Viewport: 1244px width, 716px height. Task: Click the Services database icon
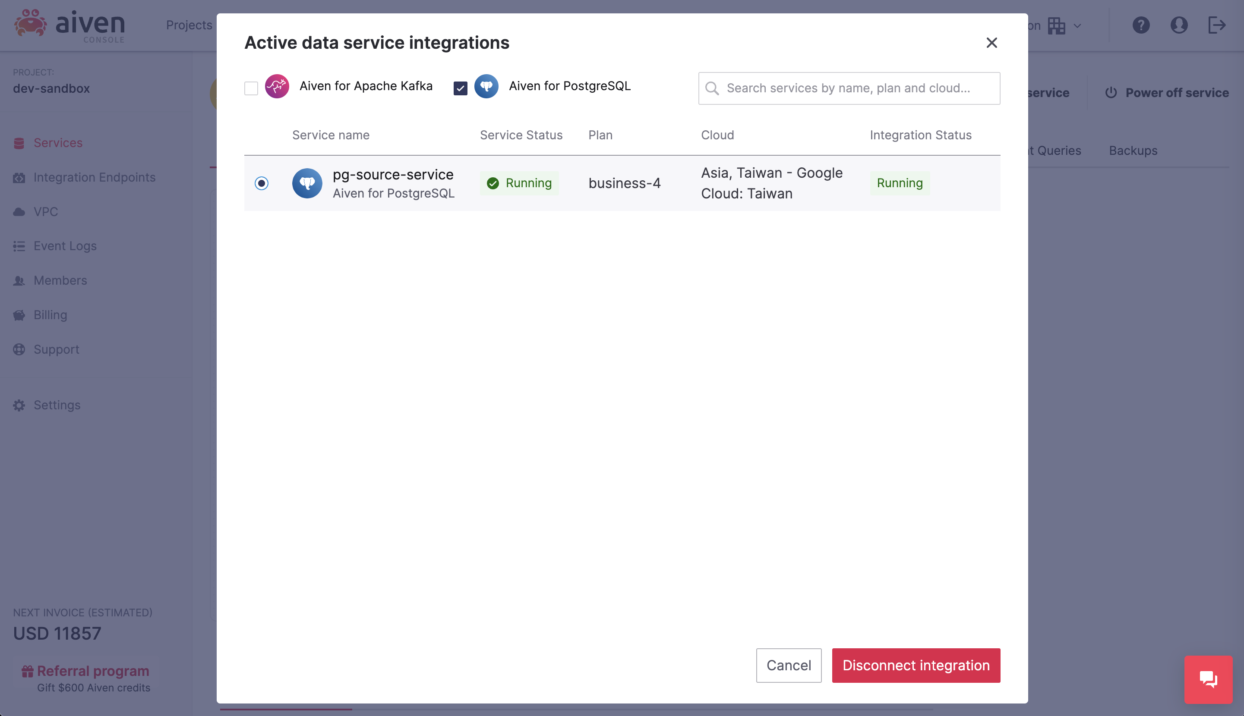(x=19, y=143)
